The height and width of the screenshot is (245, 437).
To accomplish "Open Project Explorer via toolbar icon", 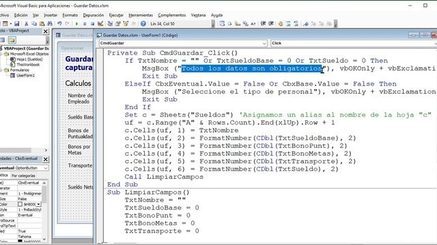I will (110, 24).
